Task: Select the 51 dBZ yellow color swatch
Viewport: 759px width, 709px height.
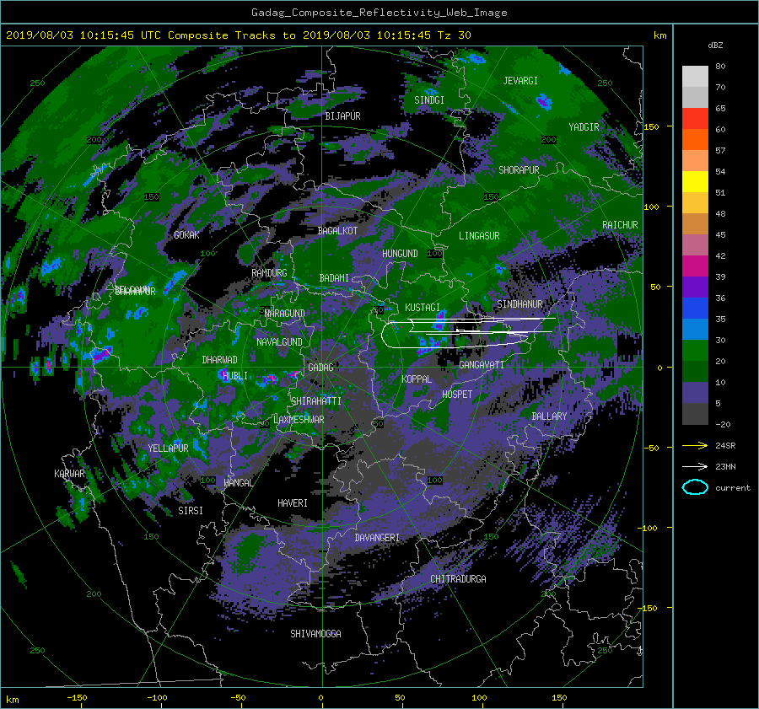Action: coord(695,181)
